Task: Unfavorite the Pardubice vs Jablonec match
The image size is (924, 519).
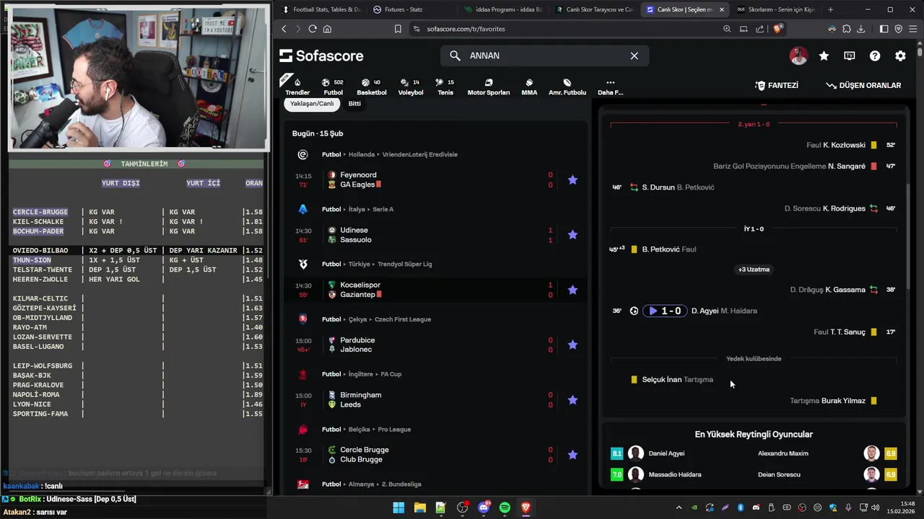Action: tap(572, 345)
